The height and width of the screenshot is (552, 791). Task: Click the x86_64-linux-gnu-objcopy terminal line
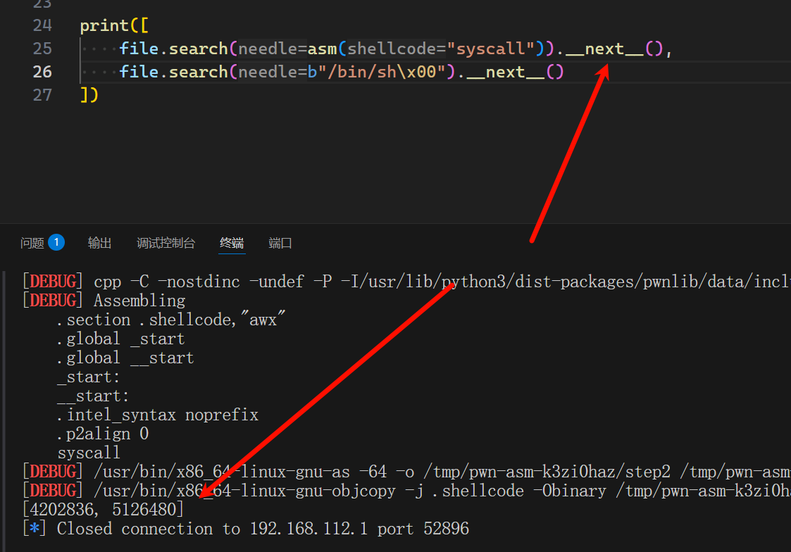point(406,491)
